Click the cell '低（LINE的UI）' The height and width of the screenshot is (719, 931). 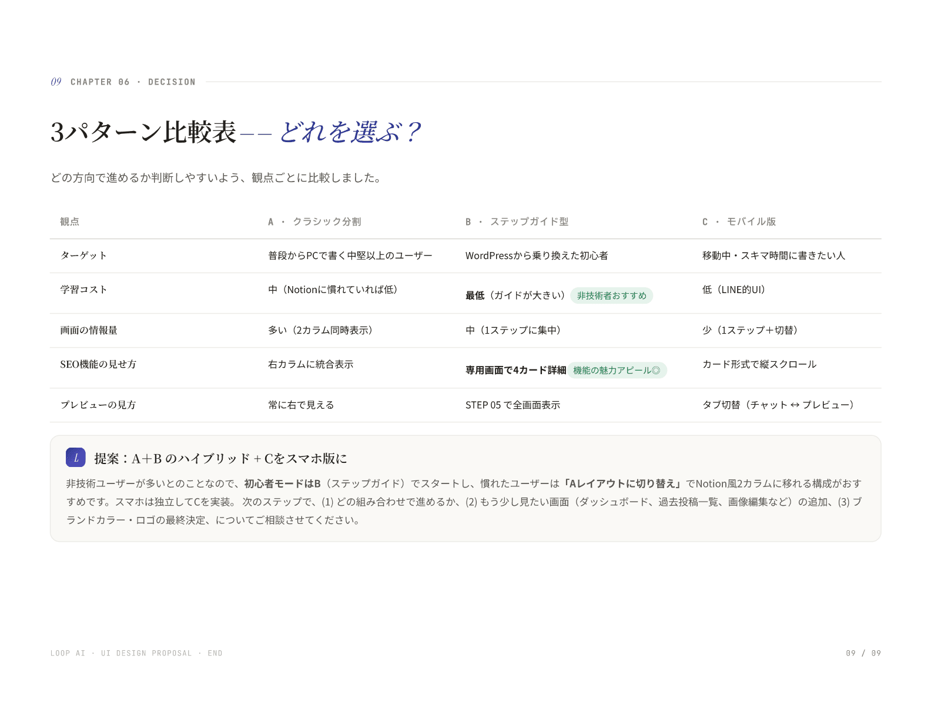tap(736, 290)
